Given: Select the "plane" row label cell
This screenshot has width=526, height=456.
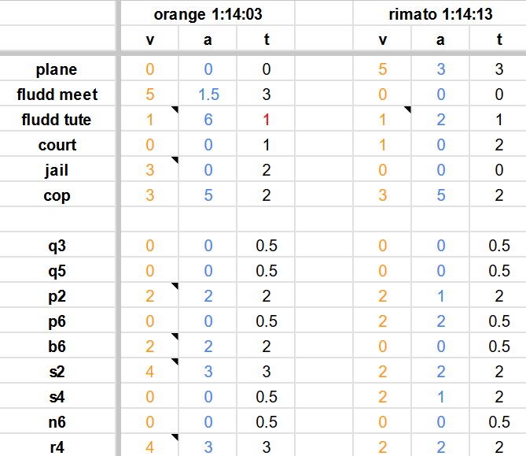Looking at the screenshot, I should [57, 69].
